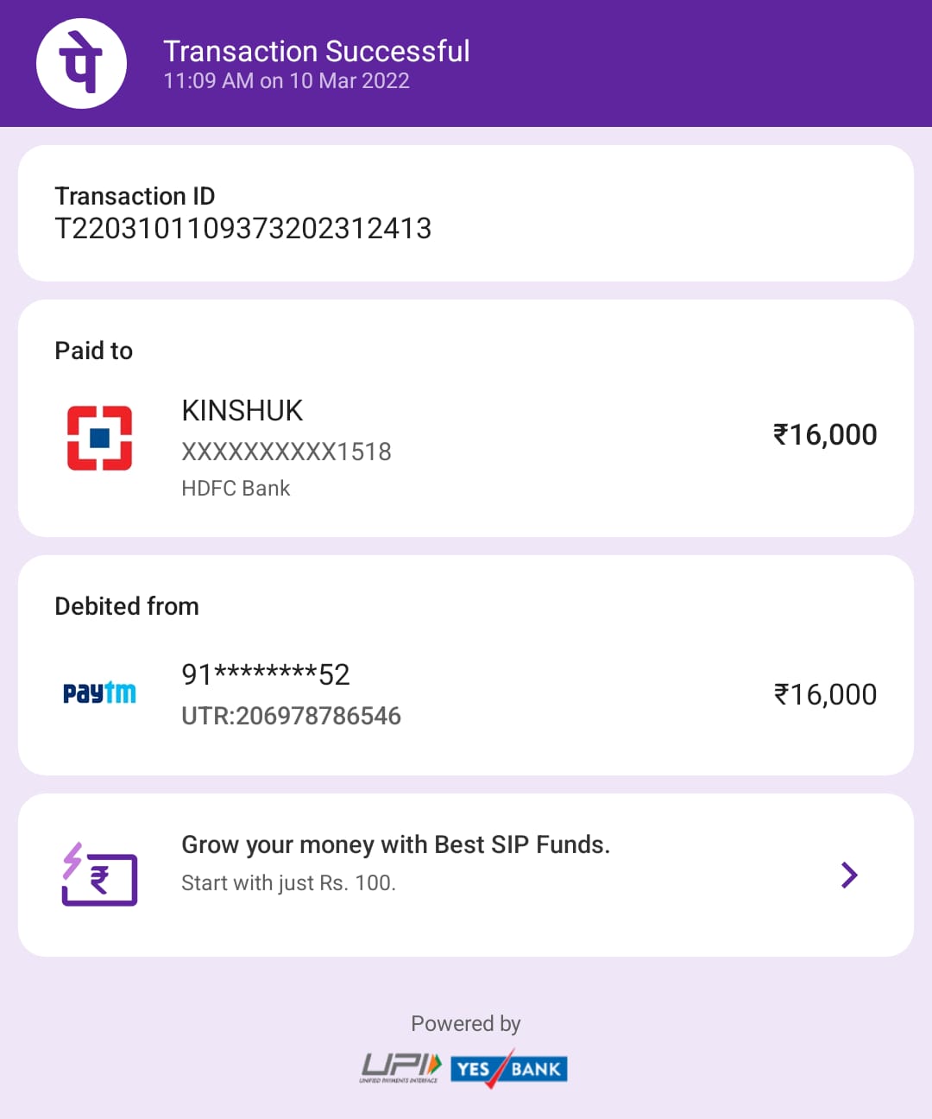The width and height of the screenshot is (932, 1119).
Task: Click the UPI logo
Action: (x=400, y=1068)
